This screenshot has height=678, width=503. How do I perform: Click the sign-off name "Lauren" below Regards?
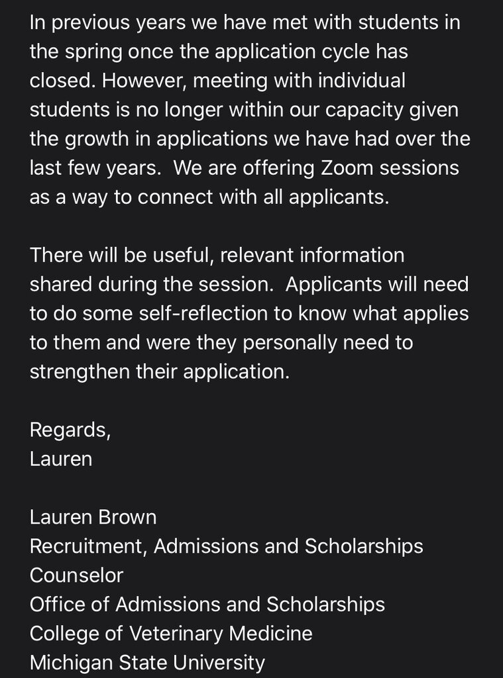coord(61,458)
